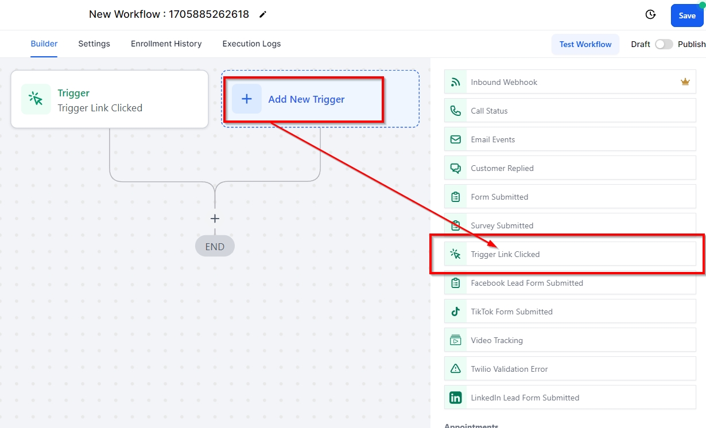
Task: Click the LinkedIn Lead Form icon
Action: pos(456,398)
